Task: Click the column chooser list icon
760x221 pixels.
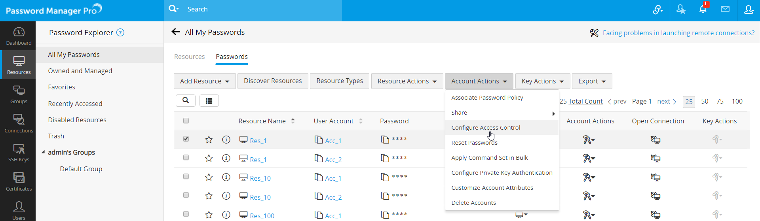Action: 209,101
